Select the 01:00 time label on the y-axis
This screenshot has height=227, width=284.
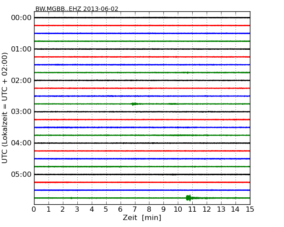21,49
